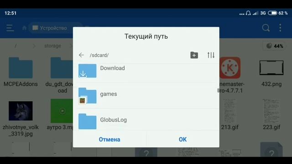Tap the 44% storage usage indicator

click(x=275, y=46)
